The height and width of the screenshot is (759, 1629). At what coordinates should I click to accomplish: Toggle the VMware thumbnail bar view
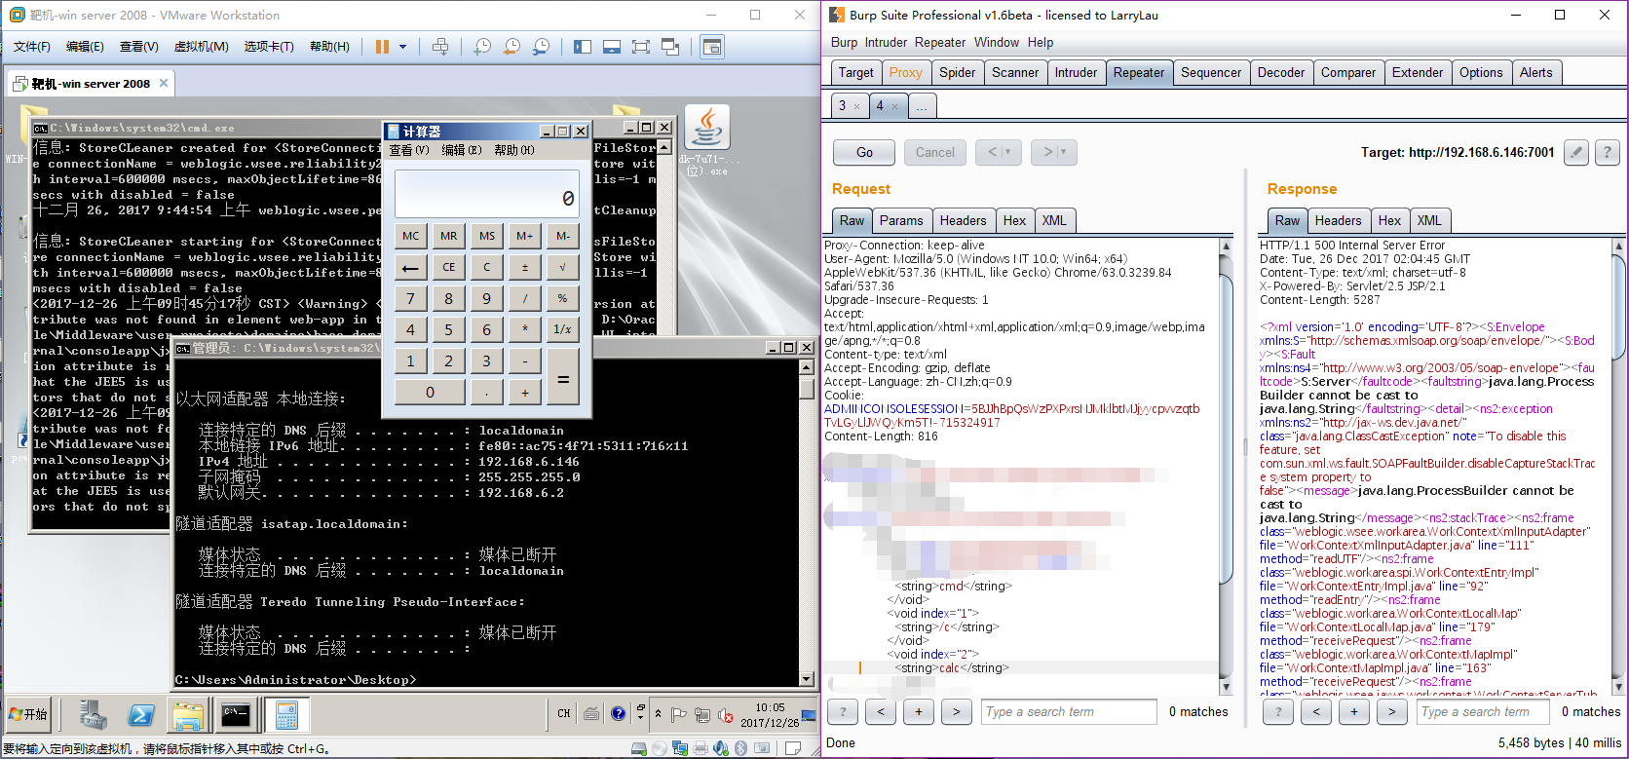(612, 47)
